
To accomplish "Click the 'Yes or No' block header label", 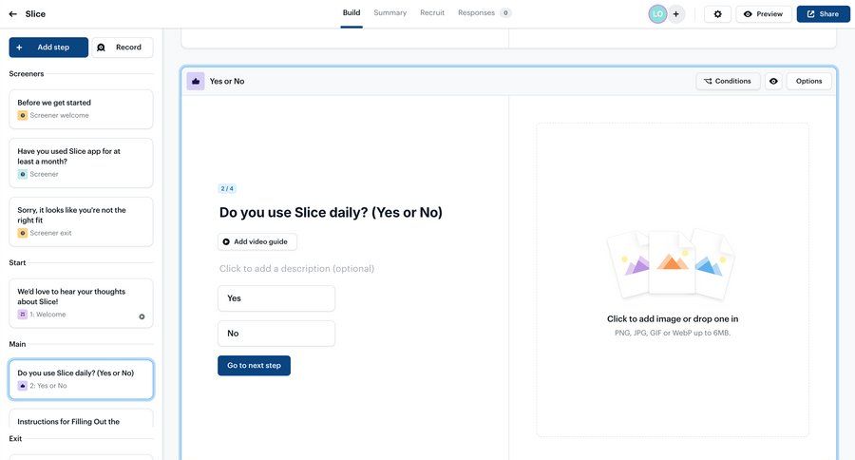I will [x=227, y=82].
